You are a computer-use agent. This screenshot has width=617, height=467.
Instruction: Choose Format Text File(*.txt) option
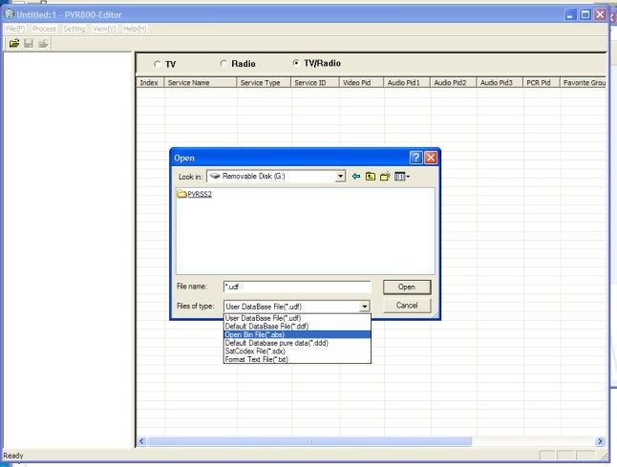click(x=297, y=359)
